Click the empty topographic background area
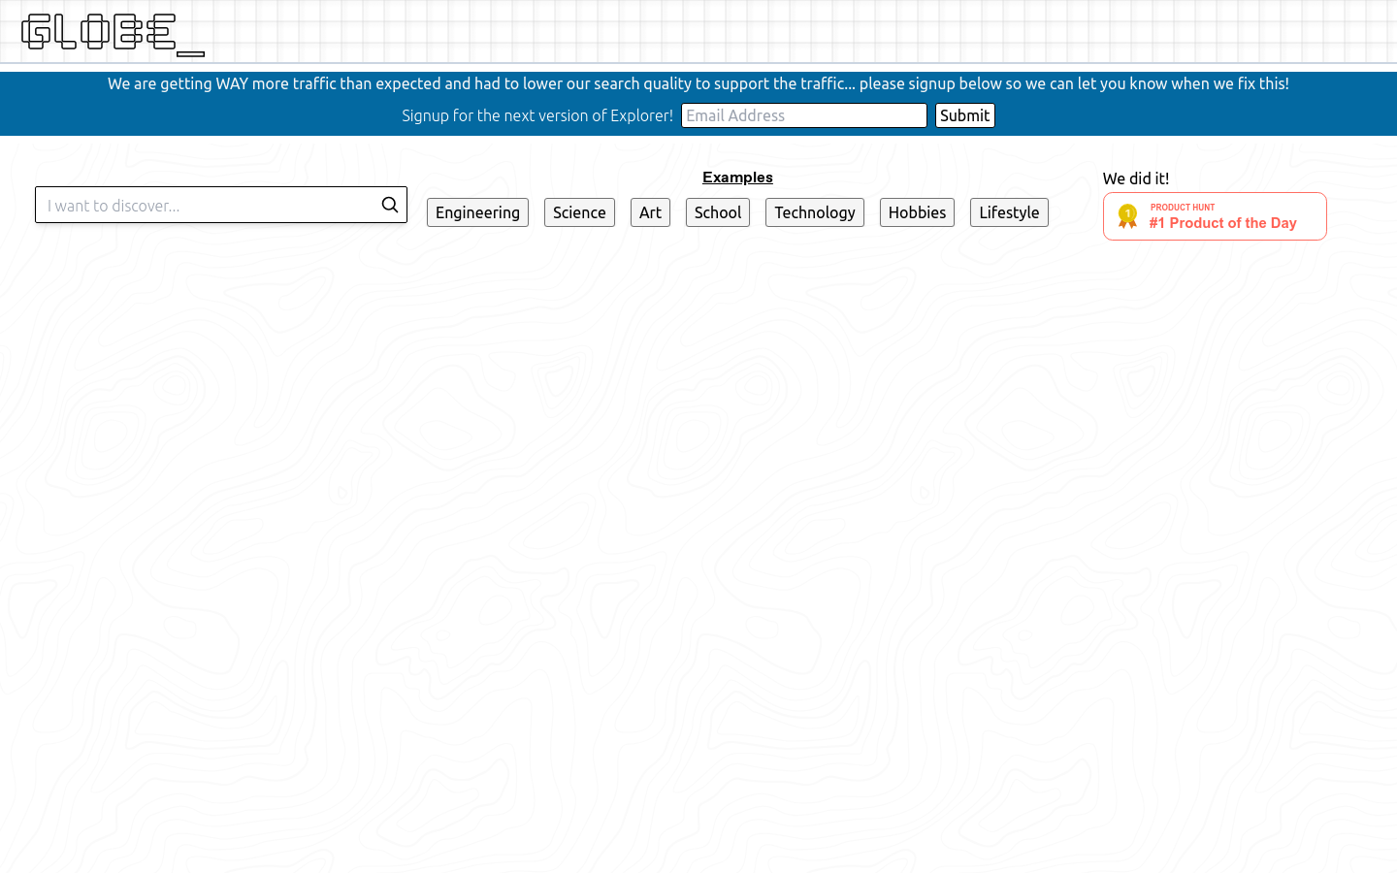The image size is (1397, 873). [698, 543]
